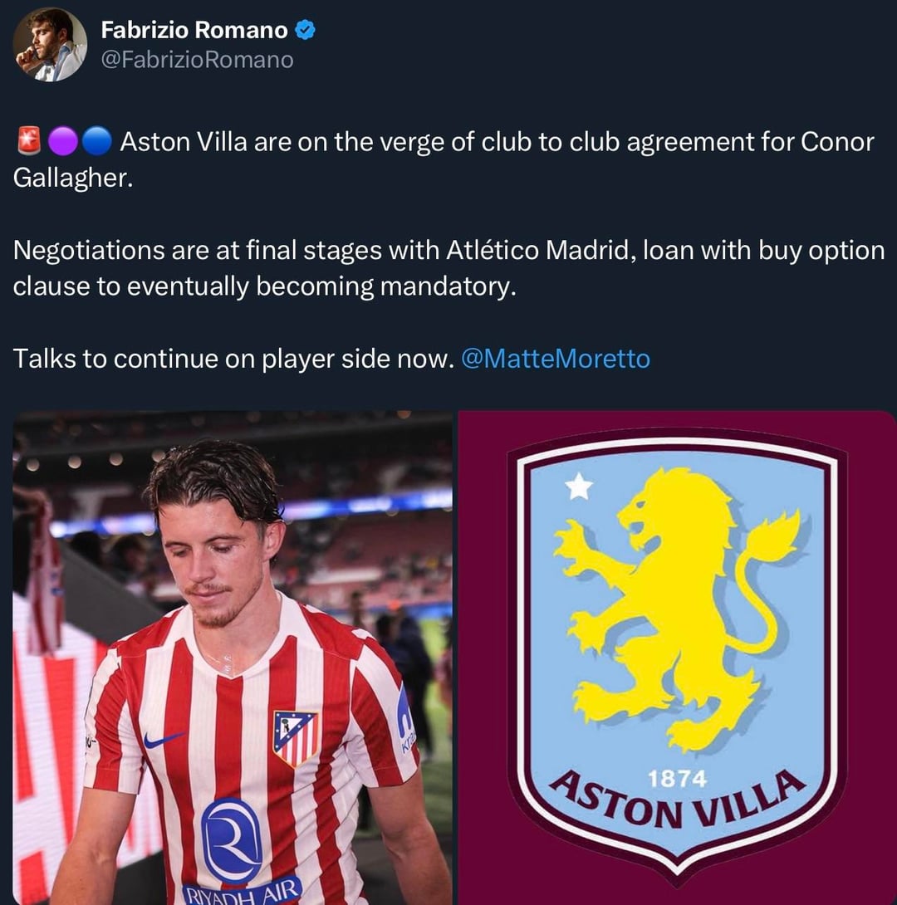The height and width of the screenshot is (905, 897).
Task: Click the blue circle emoji
Action: pos(97,142)
